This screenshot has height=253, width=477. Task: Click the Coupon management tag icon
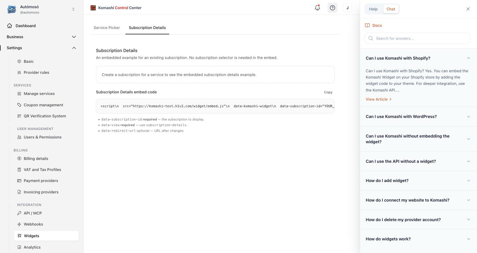(x=19, y=105)
